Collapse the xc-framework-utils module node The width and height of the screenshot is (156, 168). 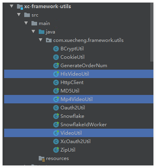(x=12, y=6)
